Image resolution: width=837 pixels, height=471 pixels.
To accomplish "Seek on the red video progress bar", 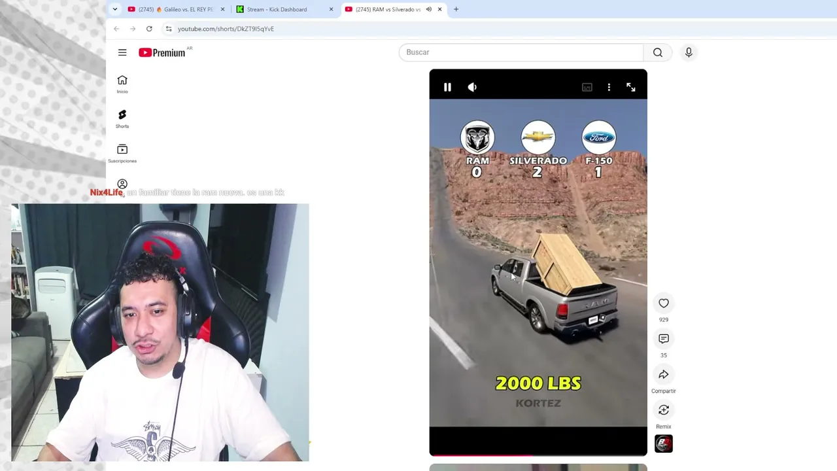I will (538, 455).
